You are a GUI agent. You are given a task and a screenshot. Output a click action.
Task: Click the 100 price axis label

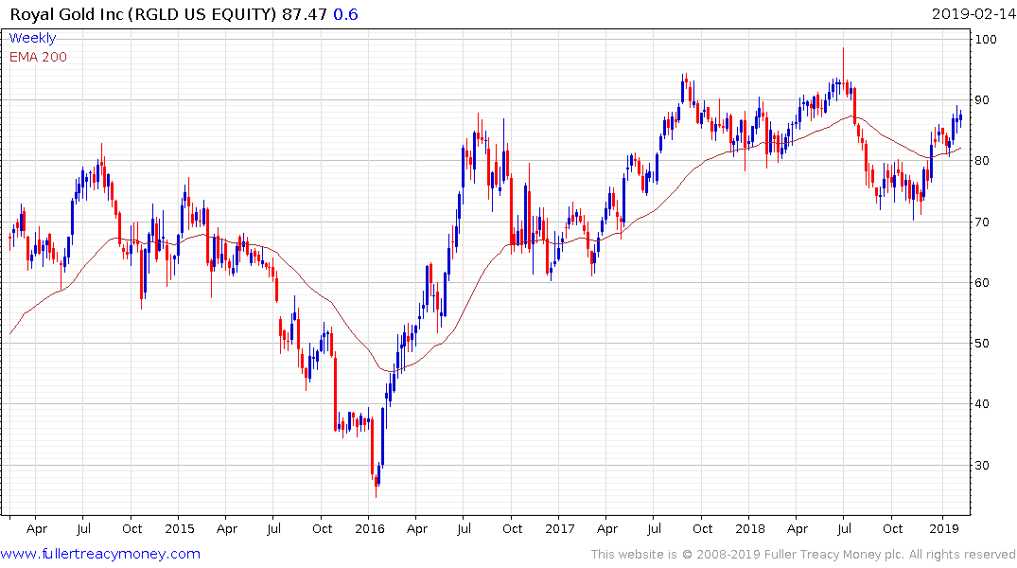point(986,39)
